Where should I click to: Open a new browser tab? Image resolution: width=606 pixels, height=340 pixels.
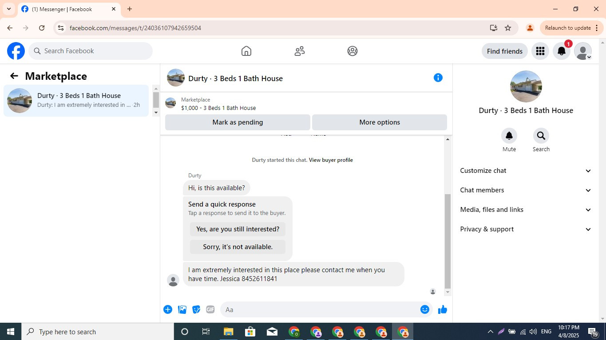(x=130, y=9)
